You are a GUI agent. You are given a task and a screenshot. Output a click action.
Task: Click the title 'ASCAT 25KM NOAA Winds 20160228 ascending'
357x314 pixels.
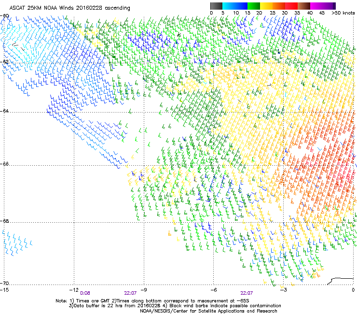69,8
